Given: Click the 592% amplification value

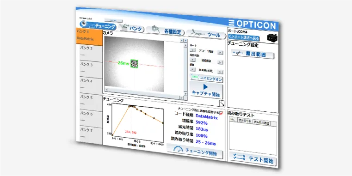Looking at the screenshot, I should 202,122.
